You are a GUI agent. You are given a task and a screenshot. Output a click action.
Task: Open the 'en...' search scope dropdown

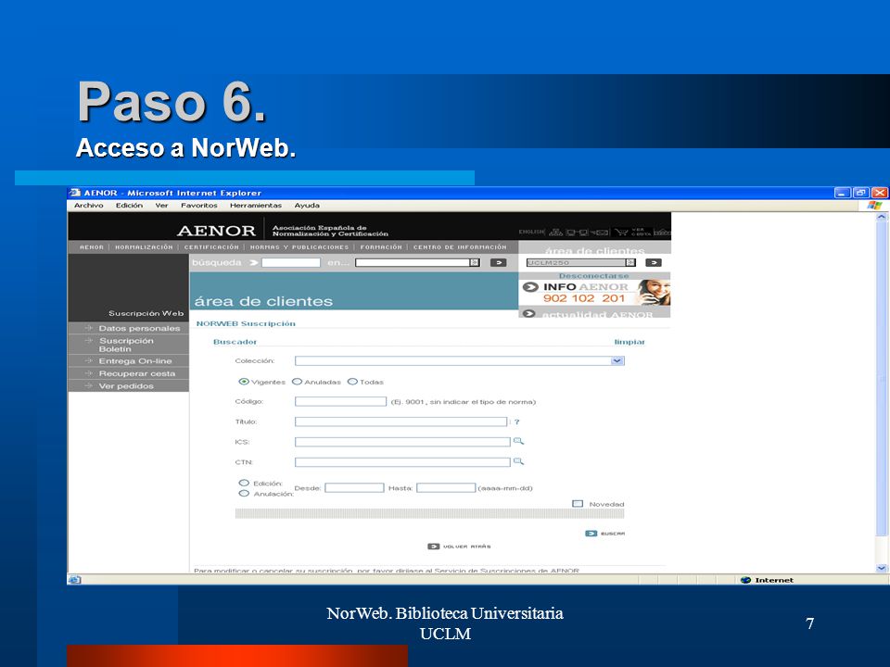tap(475, 262)
